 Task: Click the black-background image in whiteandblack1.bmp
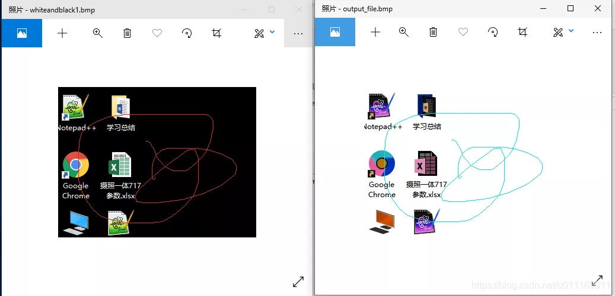pyautogui.click(x=157, y=162)
